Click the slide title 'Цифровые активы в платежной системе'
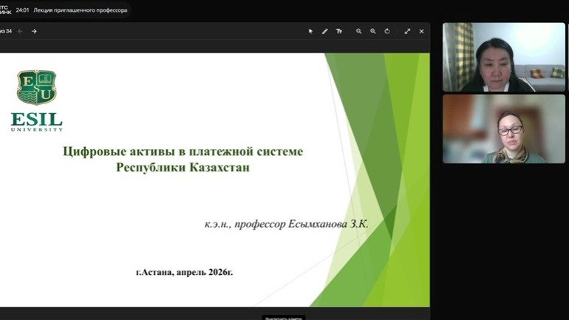The height and width of the screenshot is (320, 569). pos(183,152)
